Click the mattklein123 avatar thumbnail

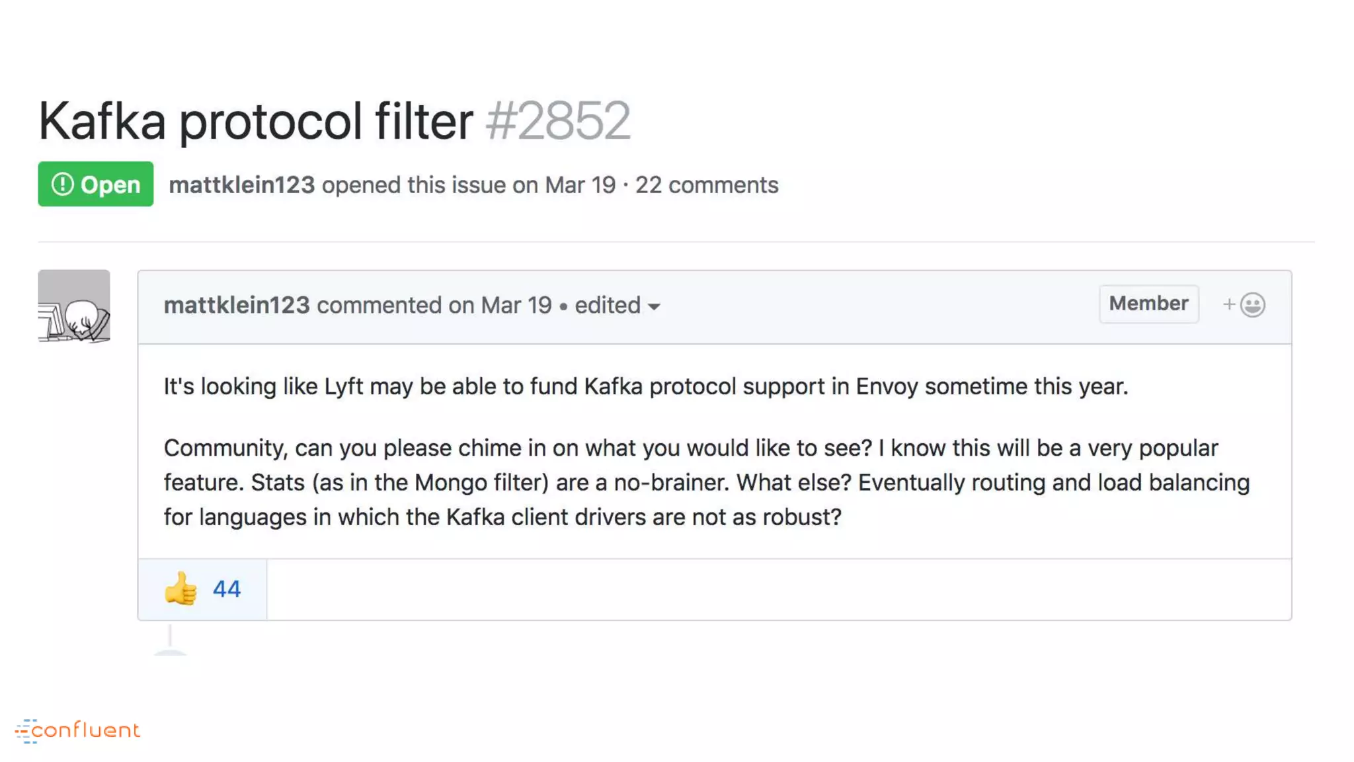[74, 306]
